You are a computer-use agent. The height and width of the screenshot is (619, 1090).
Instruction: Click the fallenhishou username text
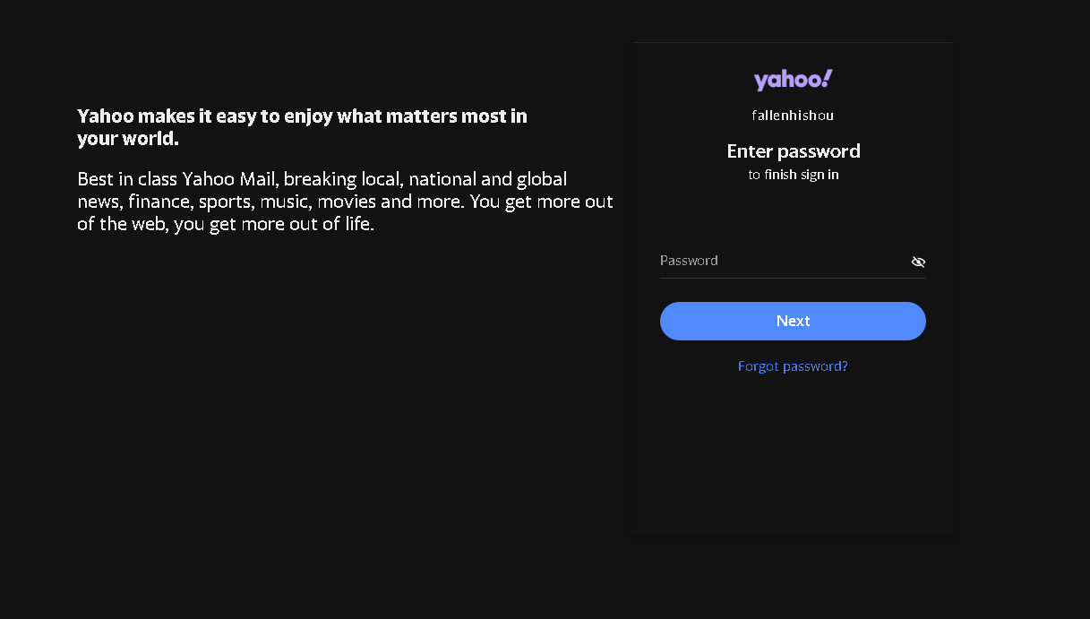click(793, 116)
